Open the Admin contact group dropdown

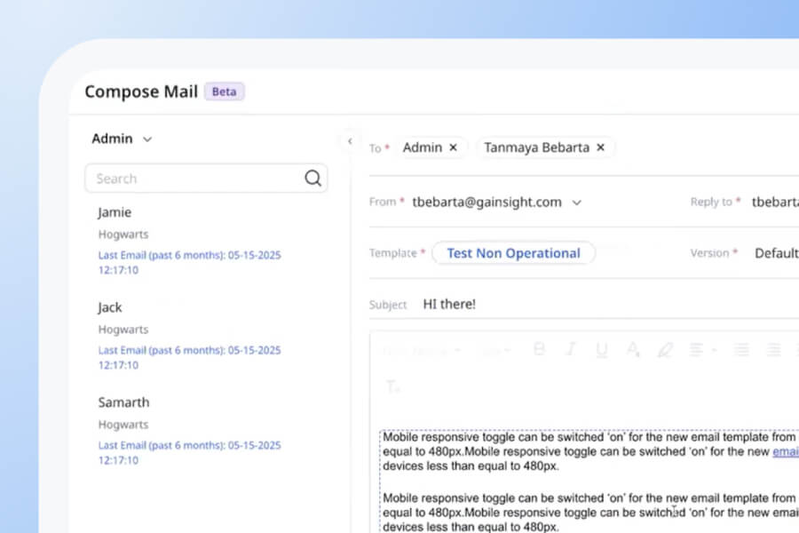122,139
